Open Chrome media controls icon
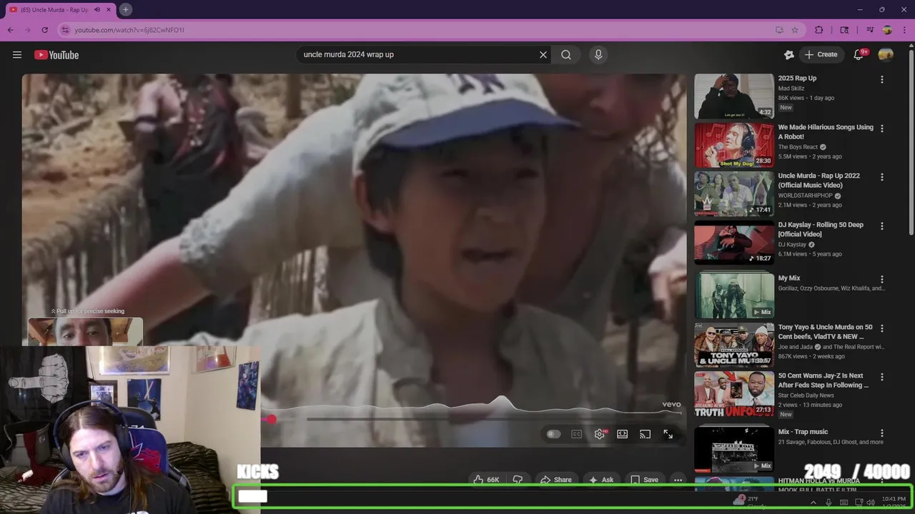Viewport: 915px width, 514px height. coord(870,30)
